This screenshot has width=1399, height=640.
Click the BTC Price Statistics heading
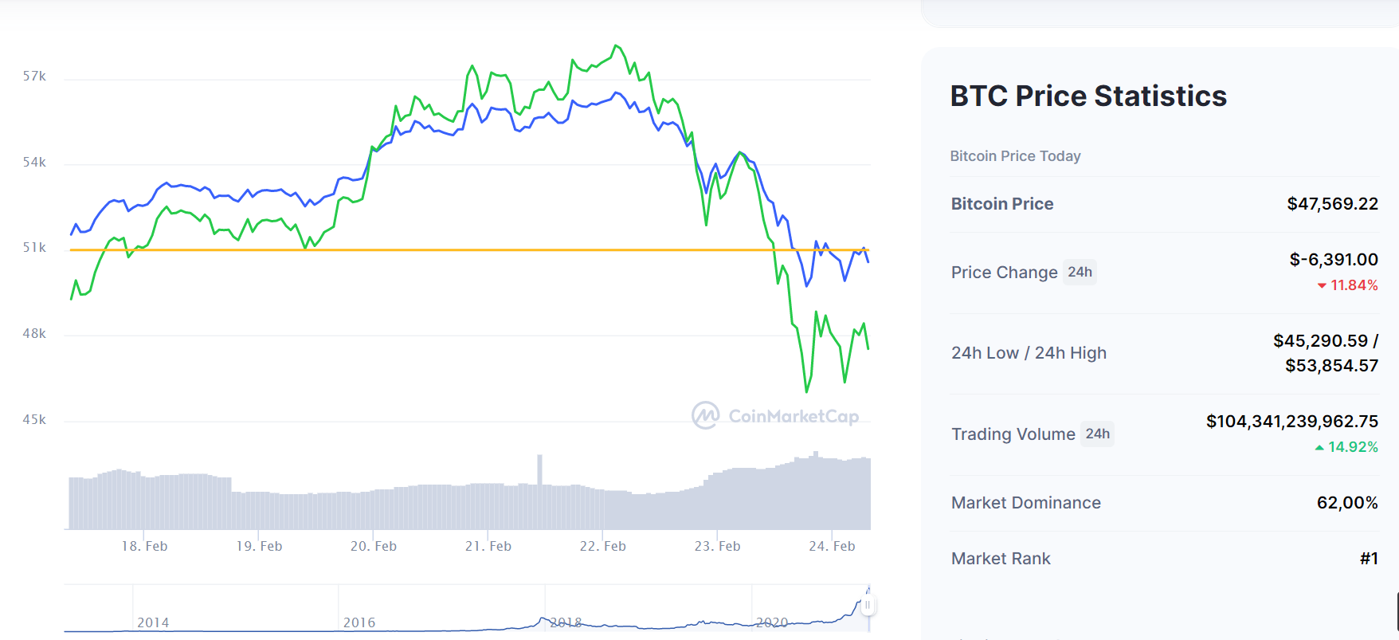(1088, 96)
